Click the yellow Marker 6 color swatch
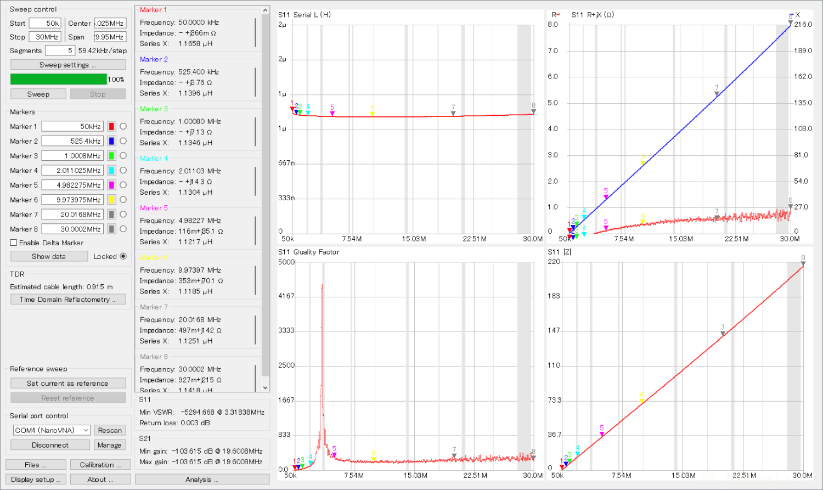The height and width of the screenshot is (490, 823). [x=111, y=200]
